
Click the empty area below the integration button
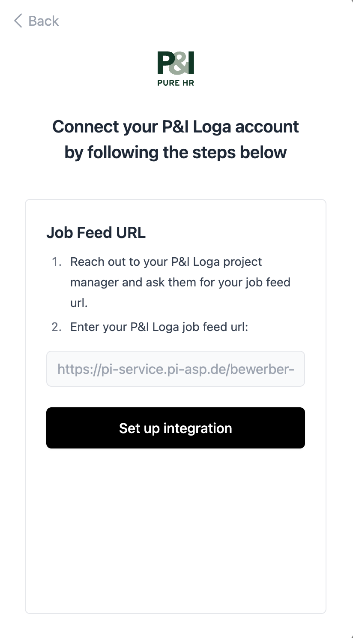point(176,527)
